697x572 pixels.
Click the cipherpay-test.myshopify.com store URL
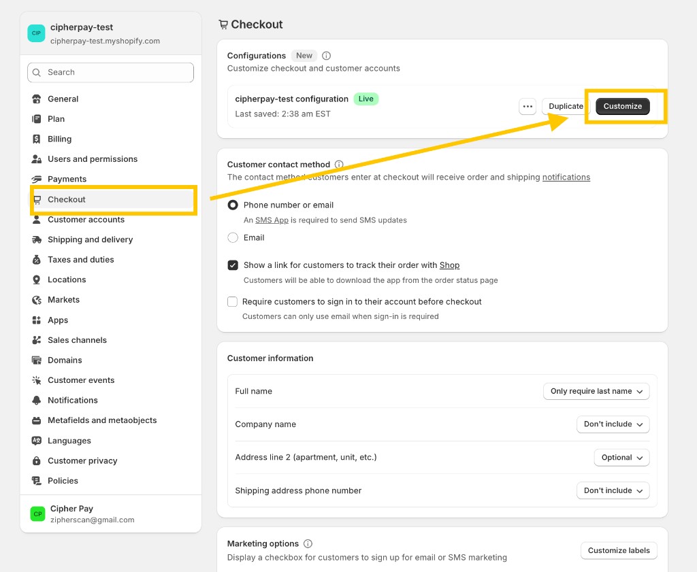(x=105, y=41)
